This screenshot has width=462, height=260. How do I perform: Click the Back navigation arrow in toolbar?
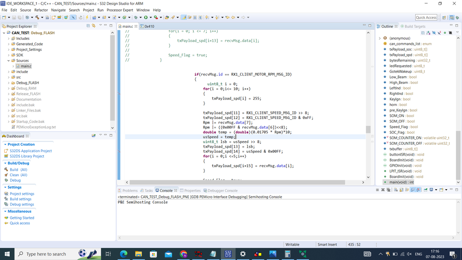pos(233,18)
